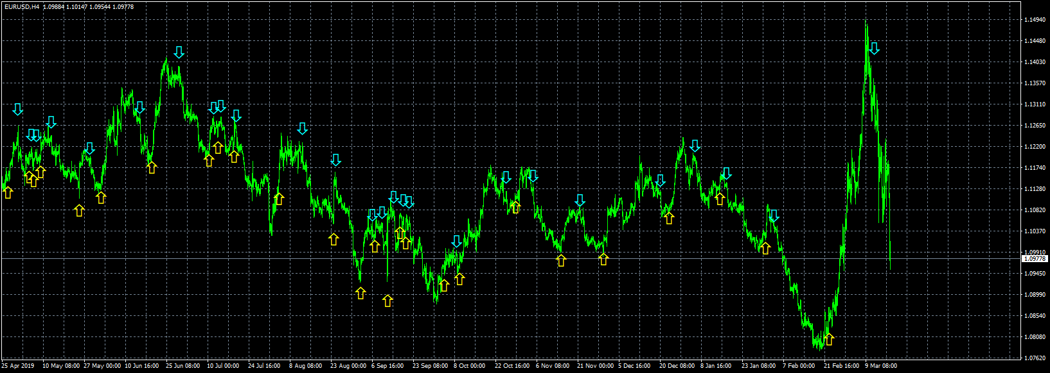Click the 1.08540 price axis label
This screenshot has height=373, width=1050.
click(1034, 316)
